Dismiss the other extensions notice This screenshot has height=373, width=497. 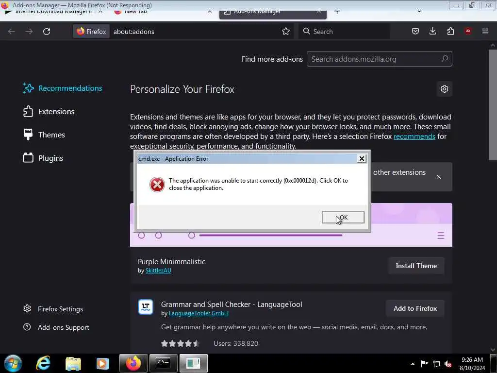coord(439,177)
